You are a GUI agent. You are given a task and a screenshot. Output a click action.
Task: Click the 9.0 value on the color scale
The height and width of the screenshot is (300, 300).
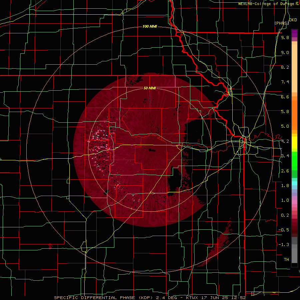[285, 52]
